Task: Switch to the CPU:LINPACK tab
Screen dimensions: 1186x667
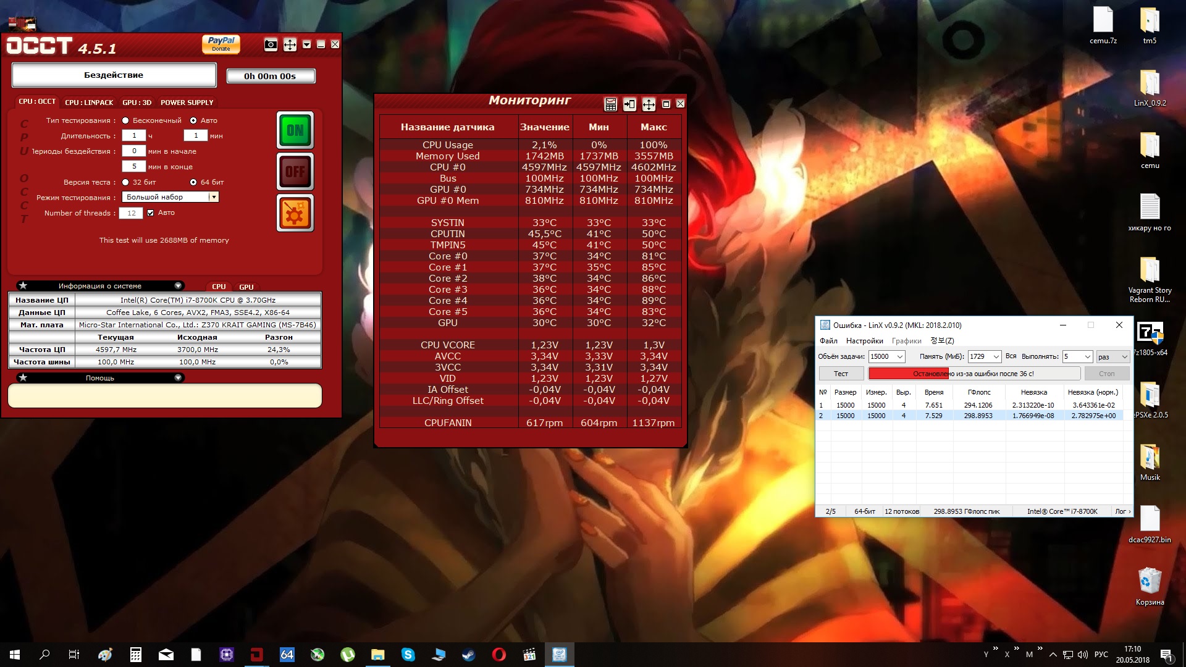Action: pyautogui.click(x=89, y=103)
